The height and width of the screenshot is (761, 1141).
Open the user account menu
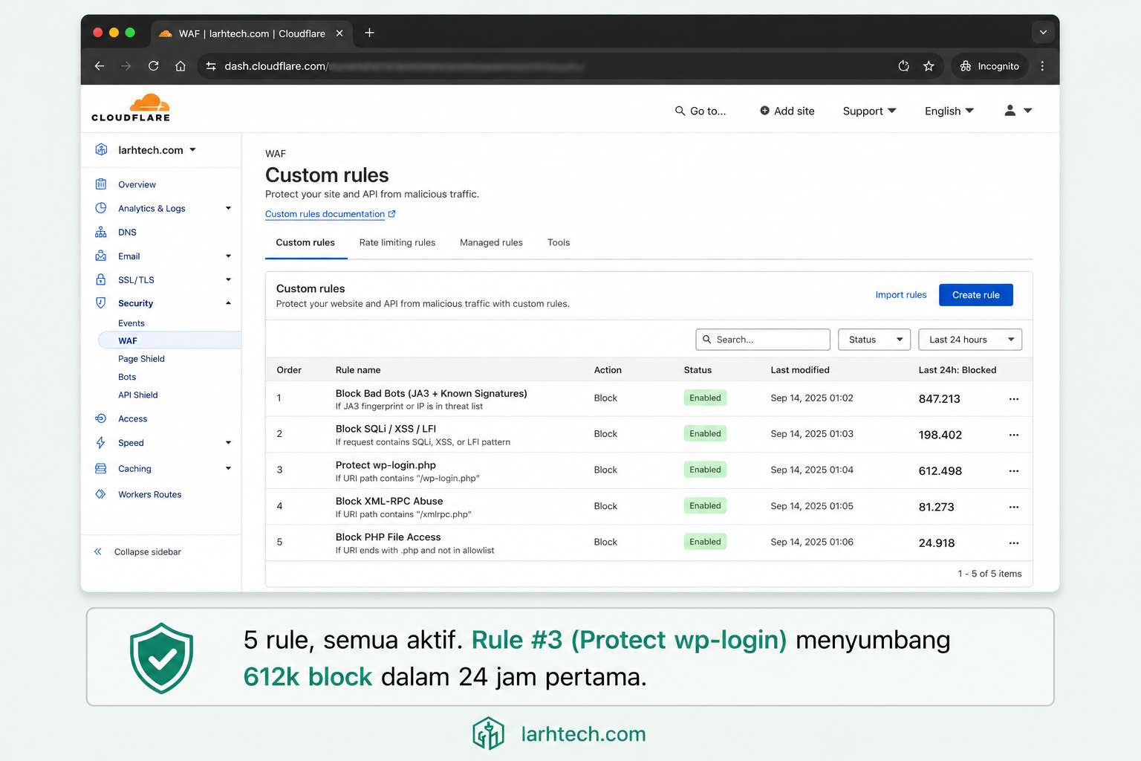tap(1018, 110)
